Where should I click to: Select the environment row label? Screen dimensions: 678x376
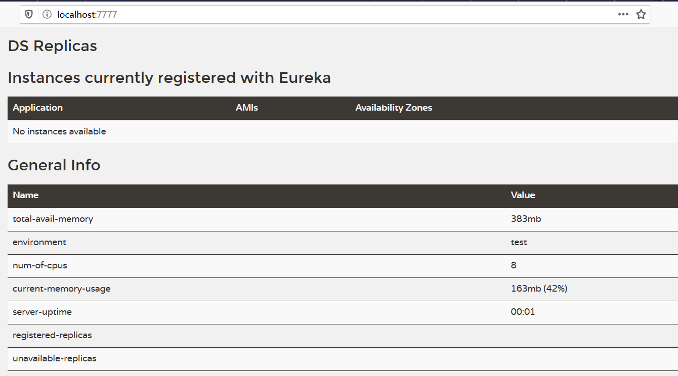click(39, 242)
